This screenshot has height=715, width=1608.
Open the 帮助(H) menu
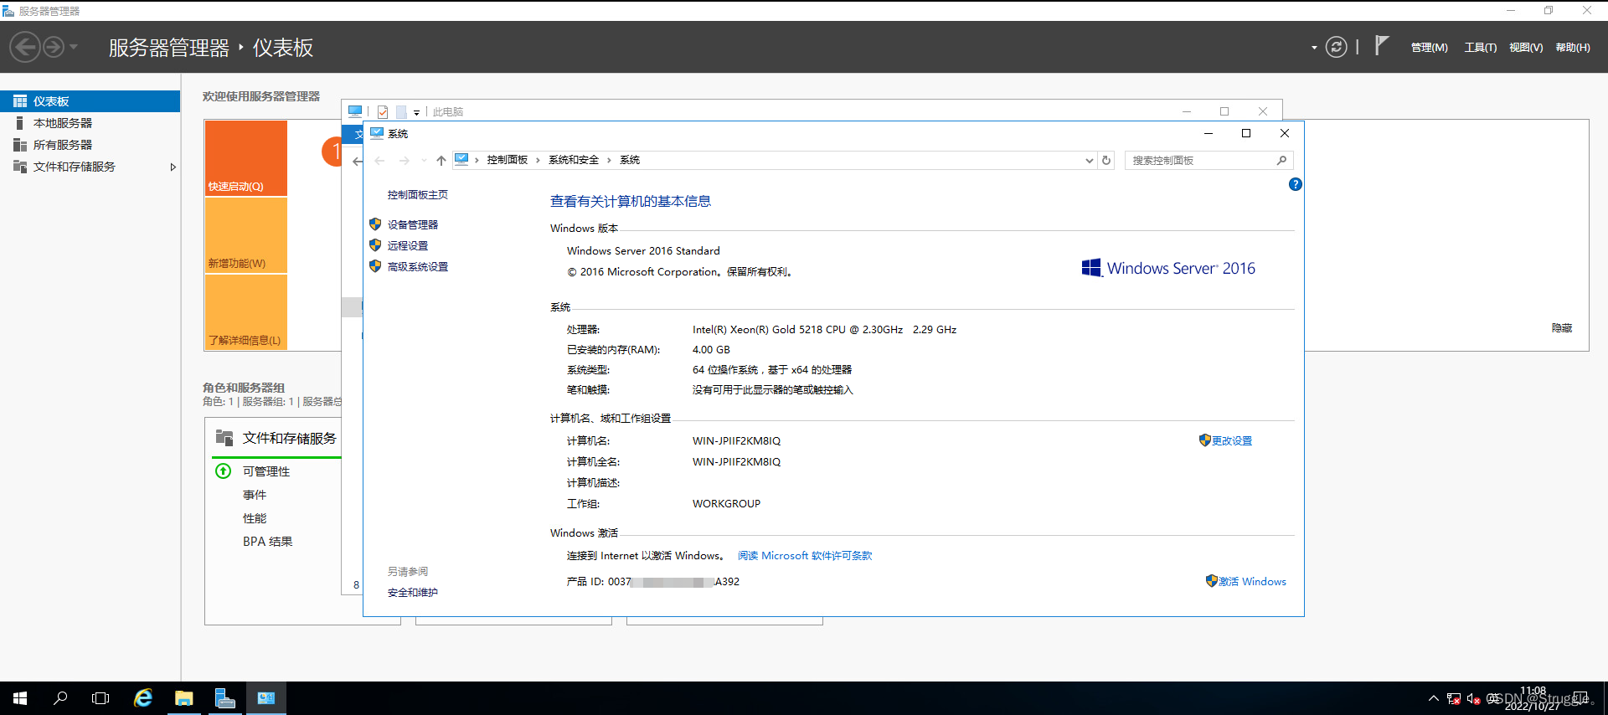point(1573,48)
